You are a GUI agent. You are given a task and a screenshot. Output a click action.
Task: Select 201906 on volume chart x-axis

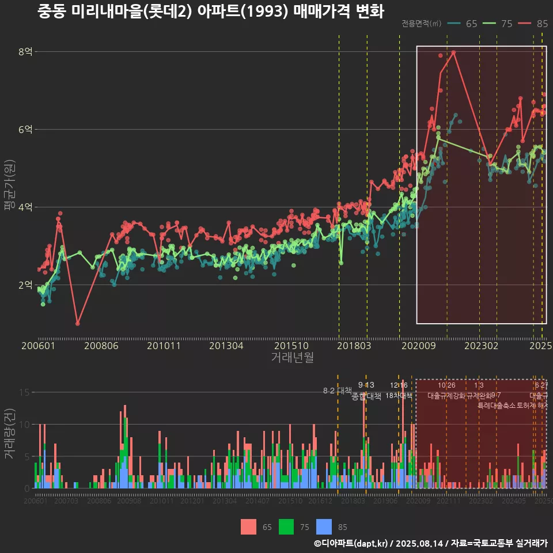[385, 501]
